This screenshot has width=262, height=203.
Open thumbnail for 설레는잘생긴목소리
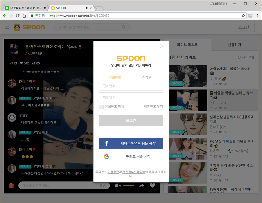coord(188,124)
